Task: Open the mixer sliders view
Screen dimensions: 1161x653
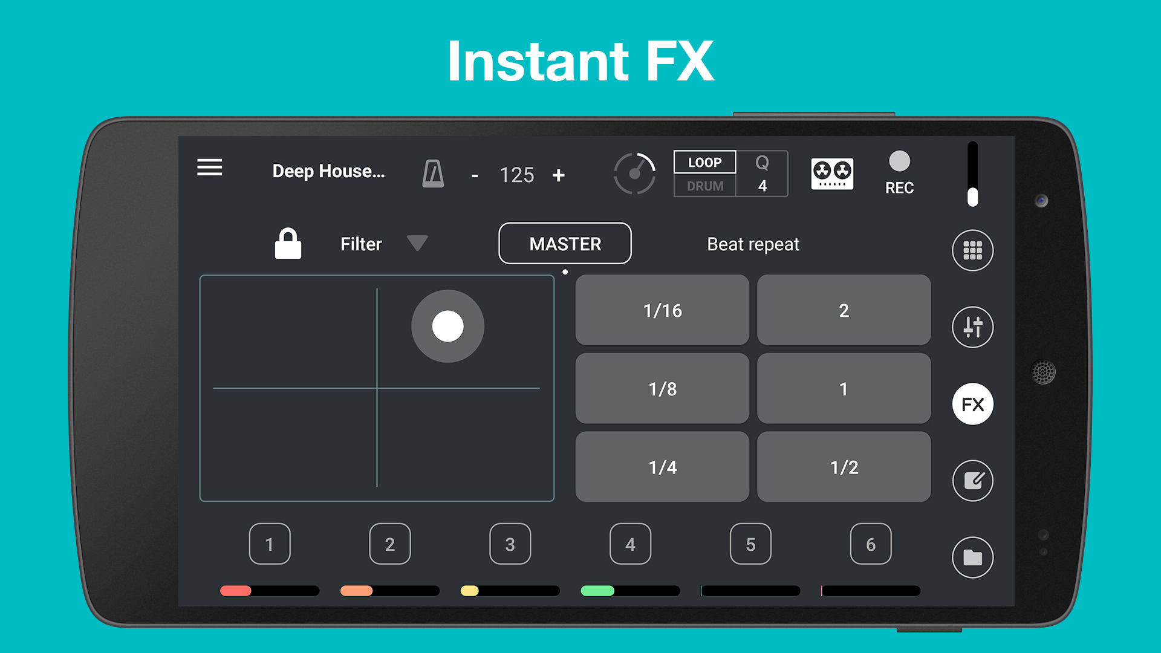Action: [972, 327]
